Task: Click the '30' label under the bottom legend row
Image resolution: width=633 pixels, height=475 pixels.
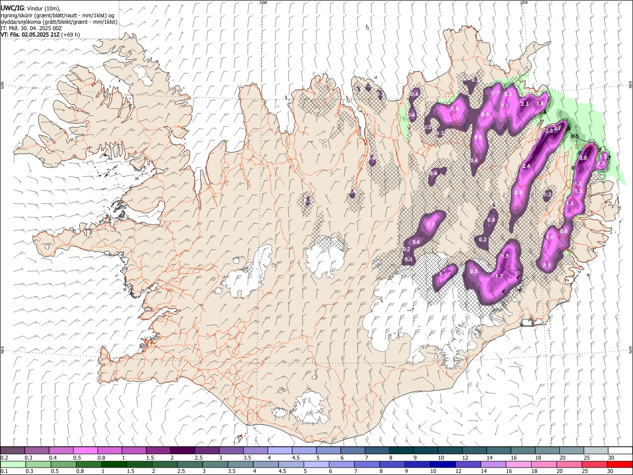Action: coord(611,472)
